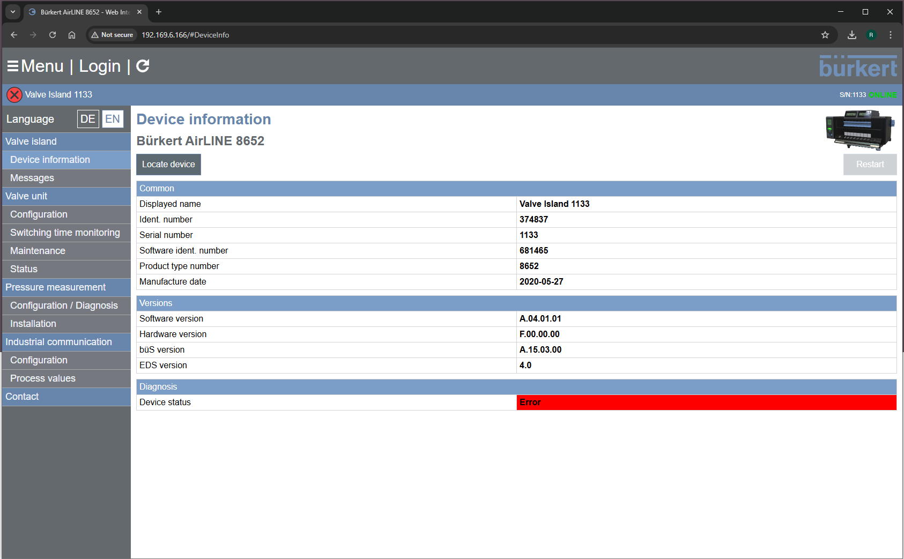Click the ONLINE status text

click(x=883, y=95)
